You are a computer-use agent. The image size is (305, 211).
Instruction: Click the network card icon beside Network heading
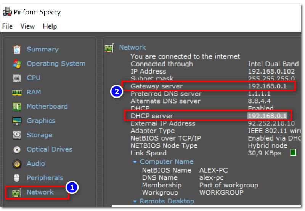click(x=109, y=48)
